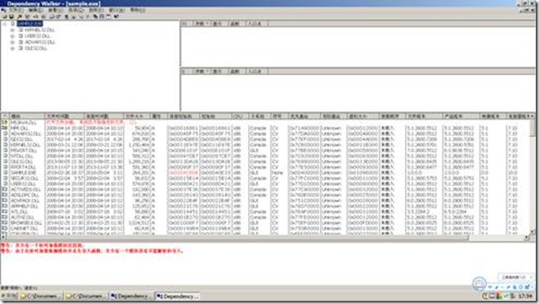Screen dimensions: 539x304
Task: Select NTDLL.DLL name in module list
Action: (21, 156)
